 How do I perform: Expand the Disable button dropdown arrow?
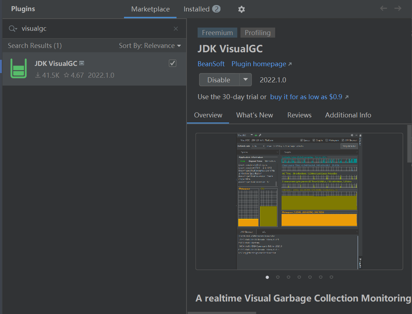tap(245, 80)
